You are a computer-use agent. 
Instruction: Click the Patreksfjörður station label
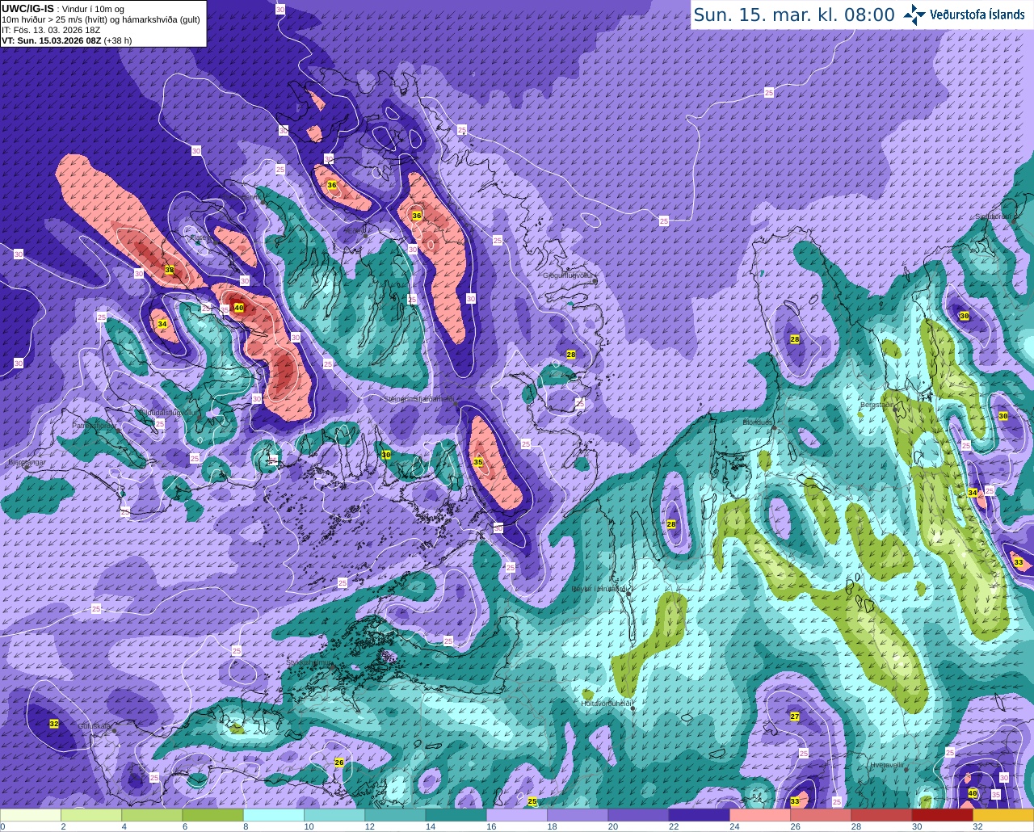click(94, 425)
